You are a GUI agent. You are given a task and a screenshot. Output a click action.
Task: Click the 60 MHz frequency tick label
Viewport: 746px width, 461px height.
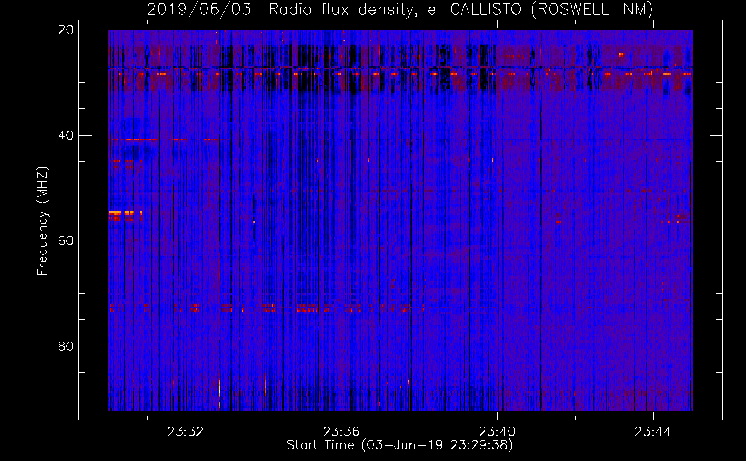[x=65, y=241]
